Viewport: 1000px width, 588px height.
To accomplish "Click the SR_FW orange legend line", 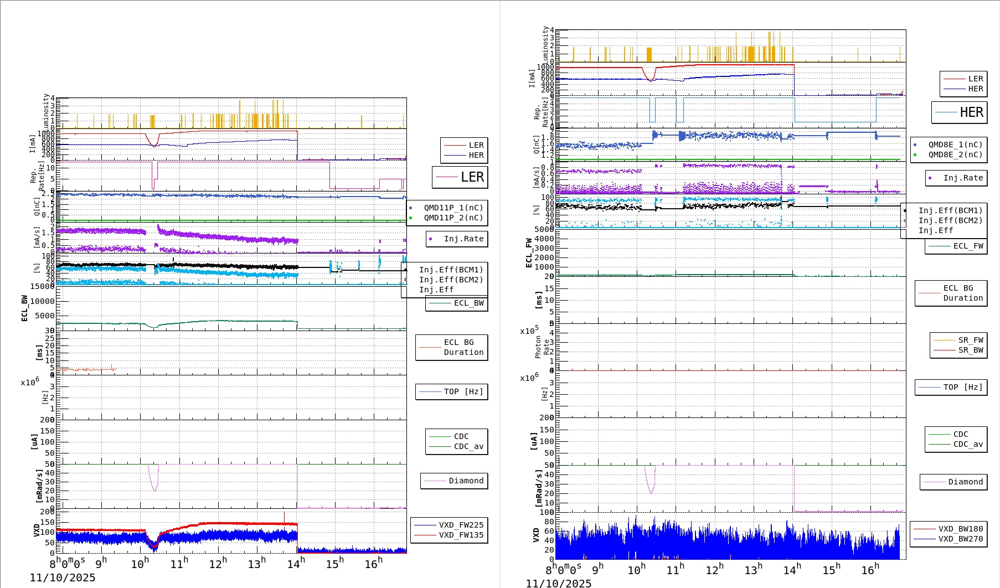I will pyautogui.click(x=944, y=341).
